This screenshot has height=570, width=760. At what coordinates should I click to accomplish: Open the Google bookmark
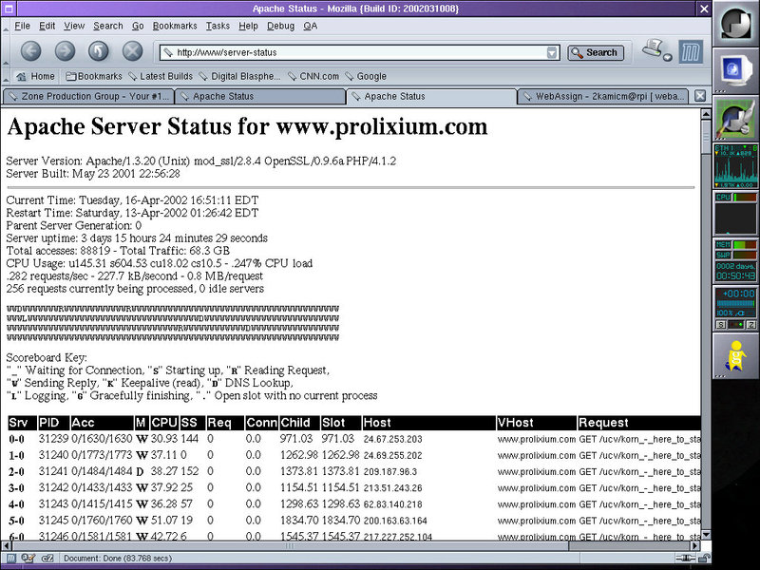point(366,76)
